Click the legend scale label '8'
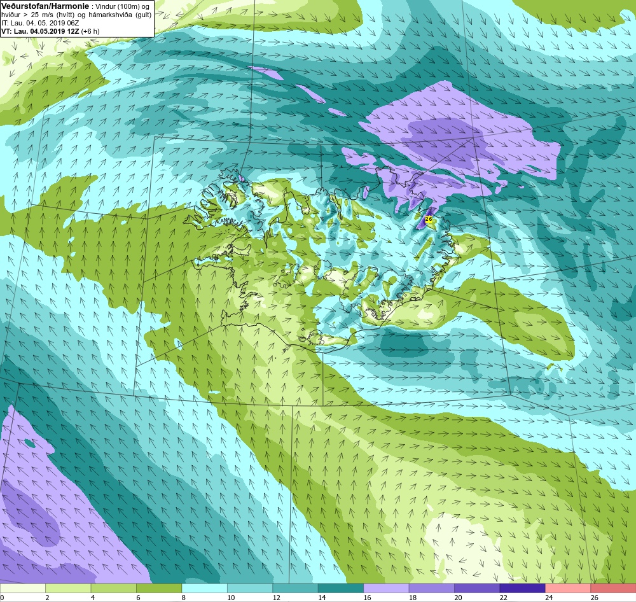This screenshot has height=602, width=636. 184,598
